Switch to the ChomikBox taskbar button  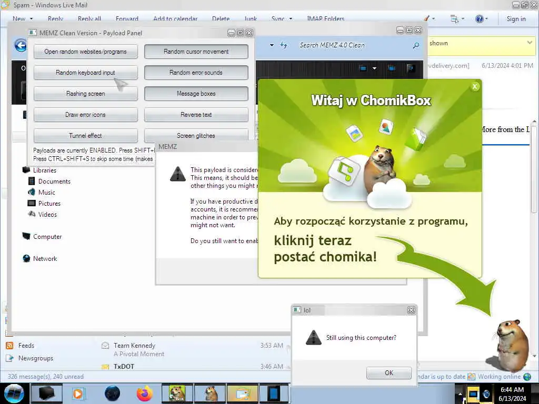pyautogui.click(x=177, y=393)
